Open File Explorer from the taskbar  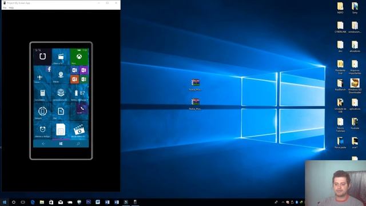click(42, 202)
